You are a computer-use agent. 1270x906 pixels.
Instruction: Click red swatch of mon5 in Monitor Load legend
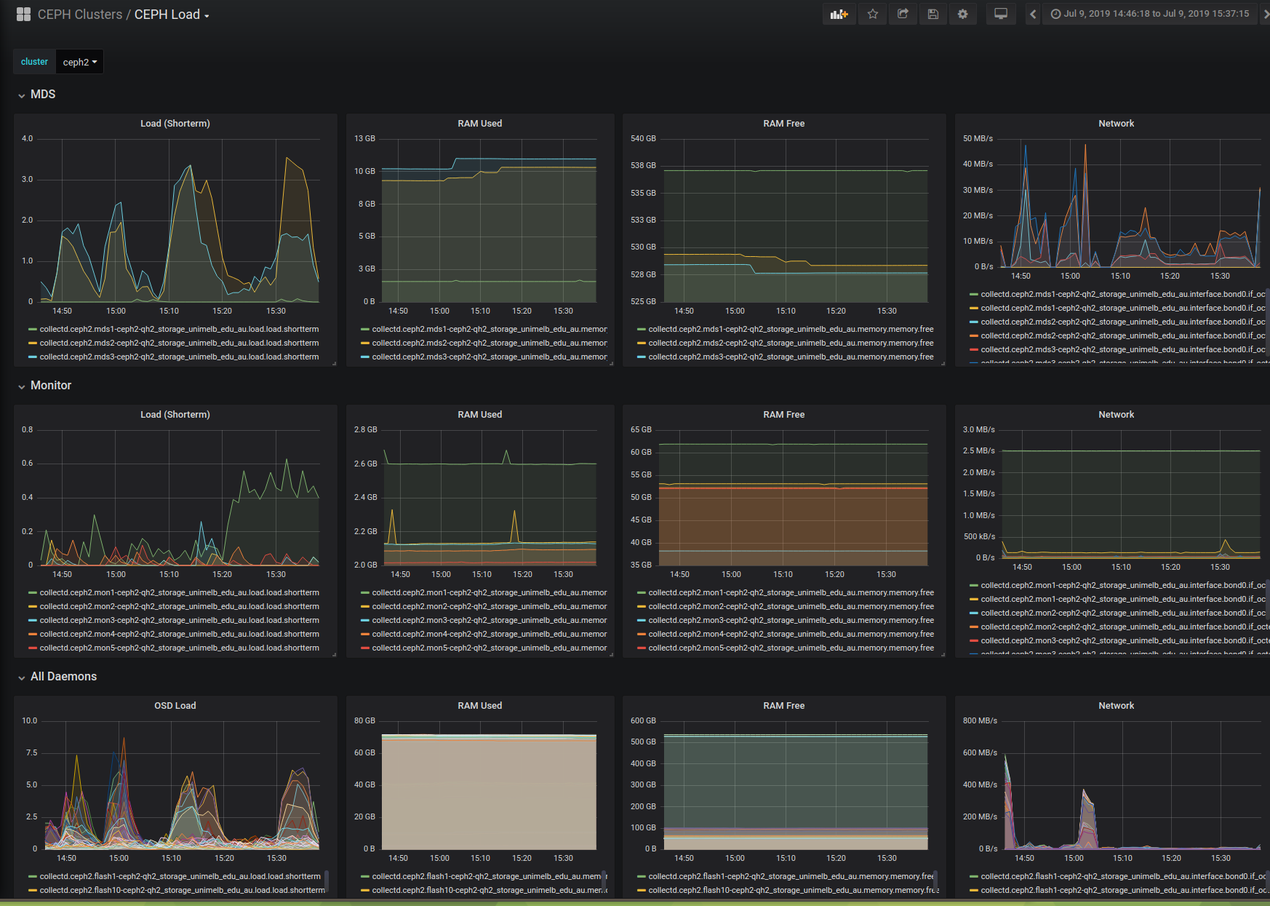[x=33, y=648]
